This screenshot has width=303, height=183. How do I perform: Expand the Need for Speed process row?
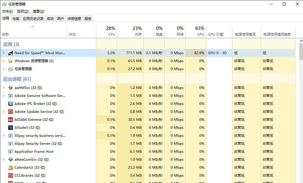click(3, 53)
